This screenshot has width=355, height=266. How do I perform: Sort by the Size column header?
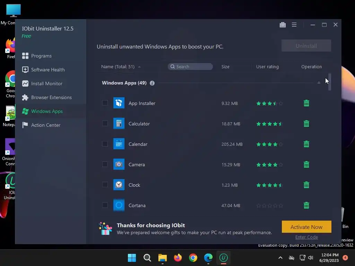click(x=225, y=67)
